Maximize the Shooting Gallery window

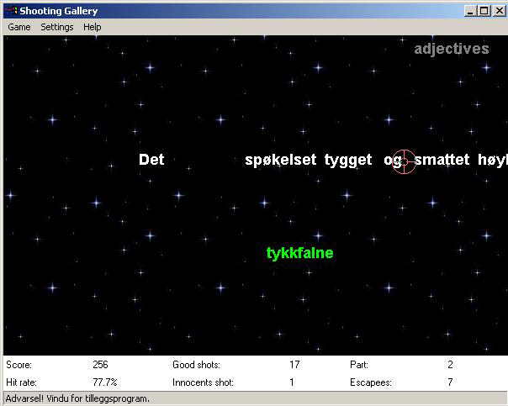[483, 11]
